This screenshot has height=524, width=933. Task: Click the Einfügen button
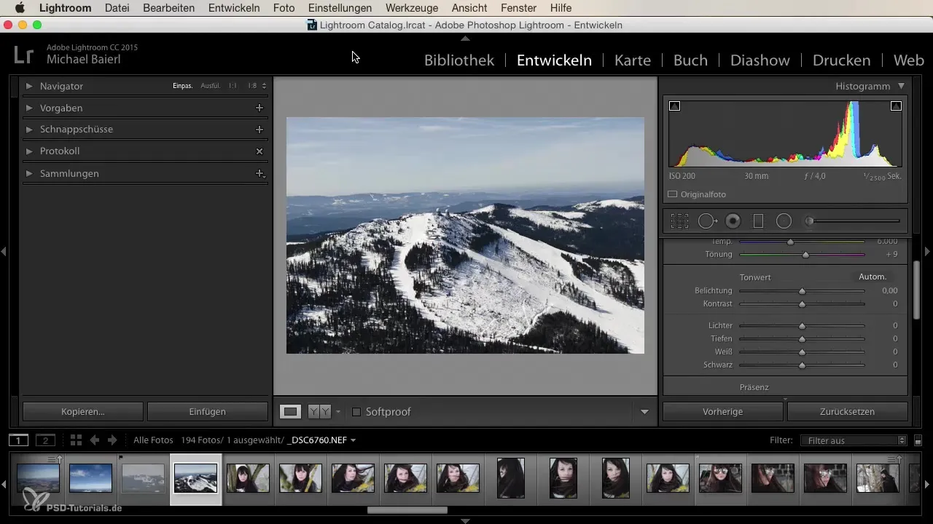[208, 412]
